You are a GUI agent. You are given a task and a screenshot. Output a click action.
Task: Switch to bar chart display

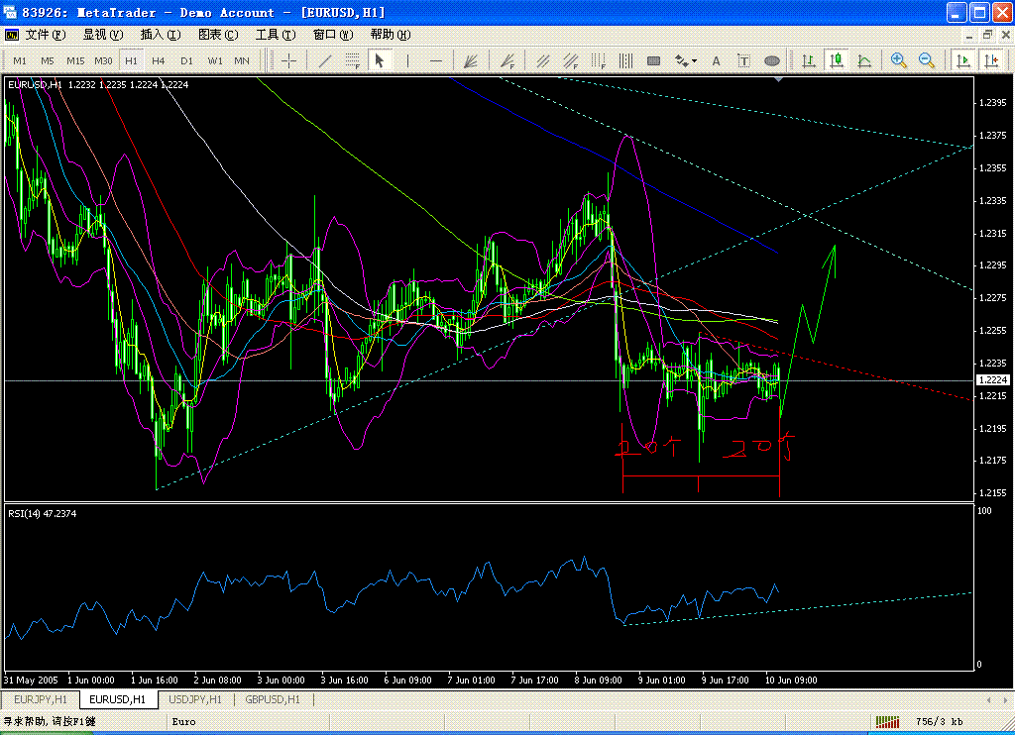[809, 60]
